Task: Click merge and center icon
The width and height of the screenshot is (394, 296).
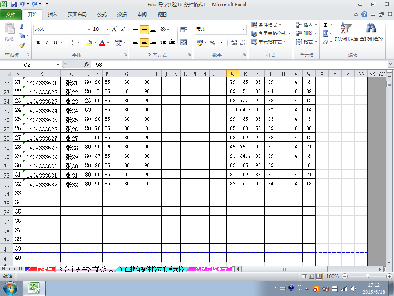Action: coord(184,42)
